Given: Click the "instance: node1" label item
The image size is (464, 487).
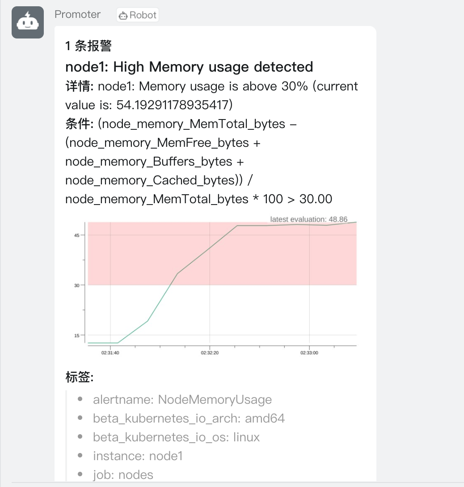Looking at the screenshot, I should tap(138, 456).
